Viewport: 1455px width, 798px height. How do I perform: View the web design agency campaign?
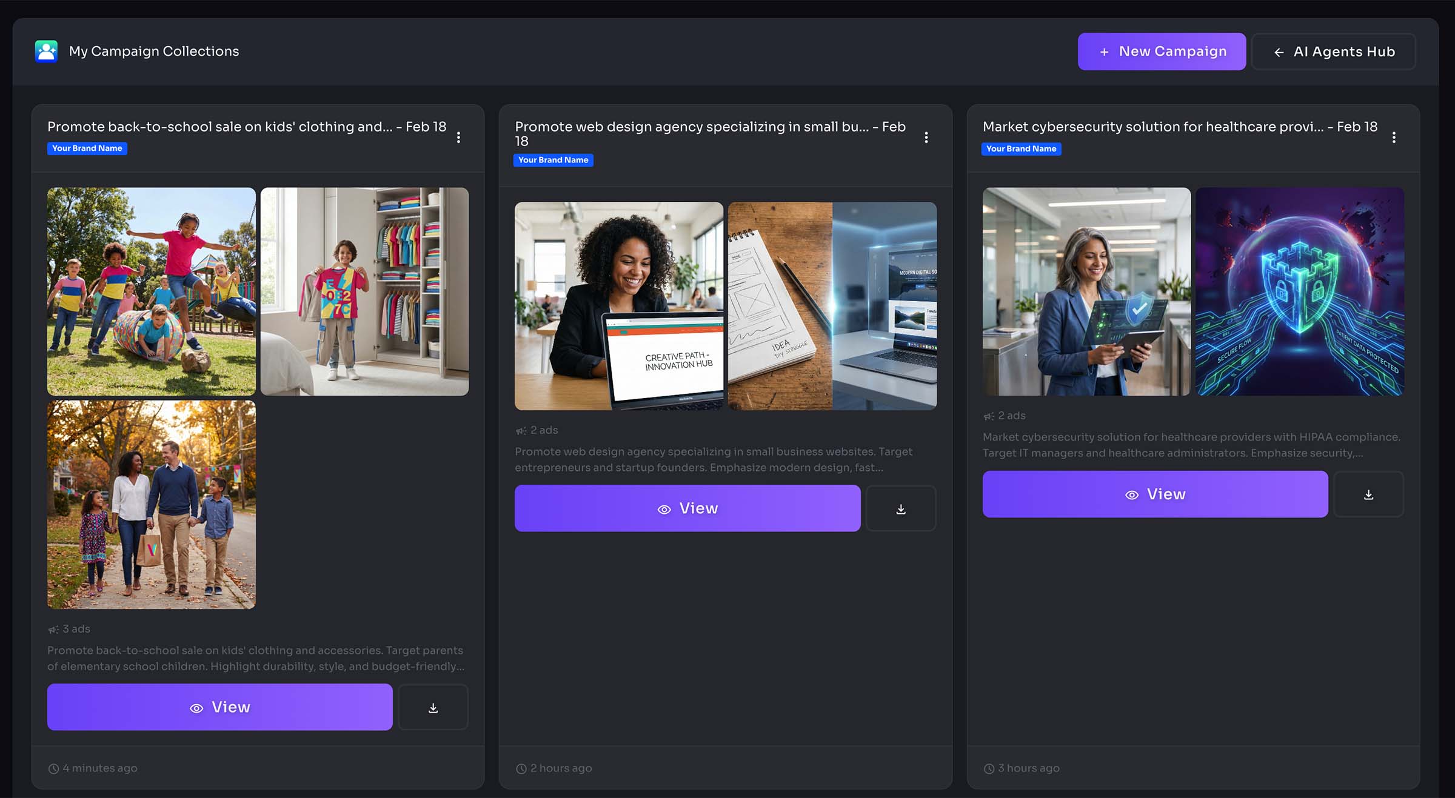(687, 508)
